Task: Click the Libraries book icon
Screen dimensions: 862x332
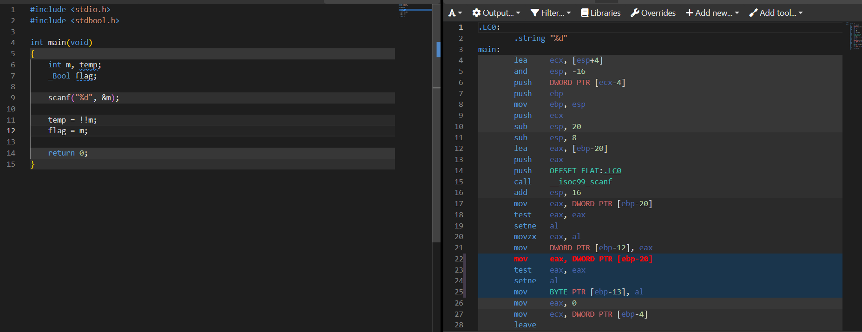Action: (585, 13)
